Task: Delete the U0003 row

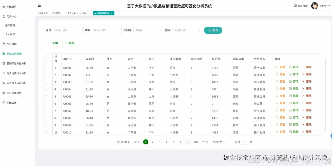Action: coord(307,81)
